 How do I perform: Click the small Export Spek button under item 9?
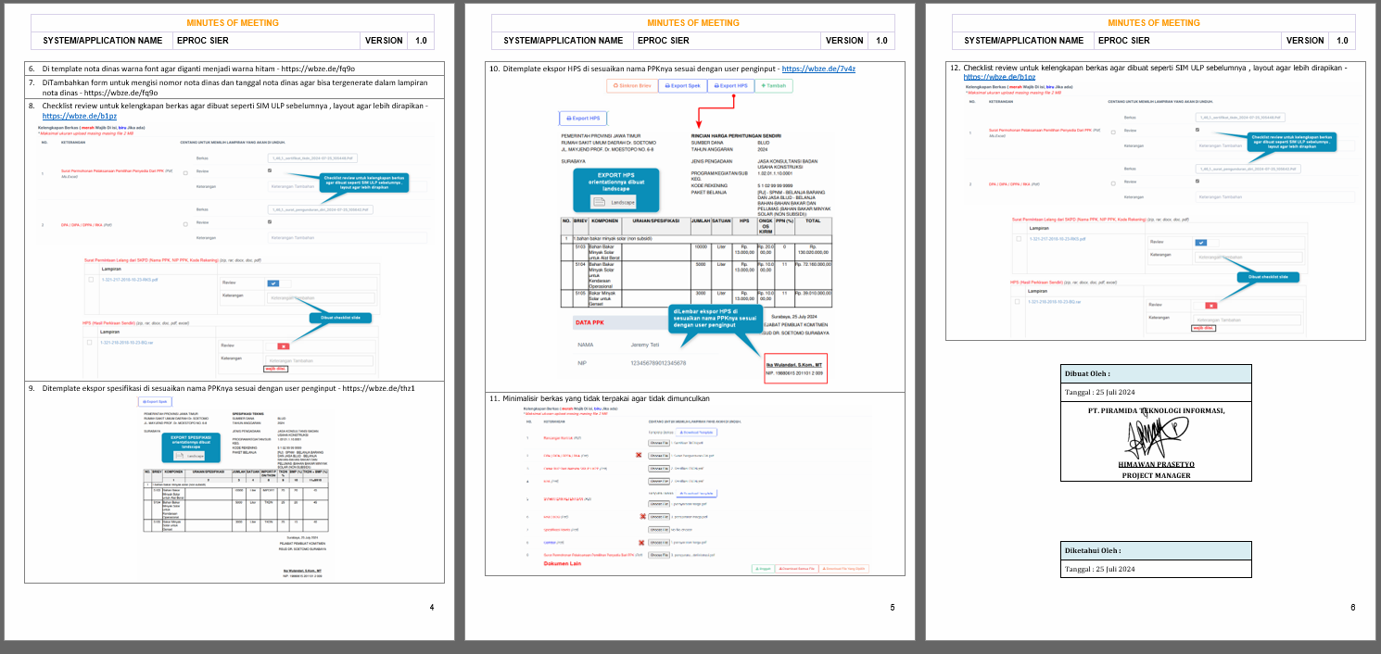point(155,402)
